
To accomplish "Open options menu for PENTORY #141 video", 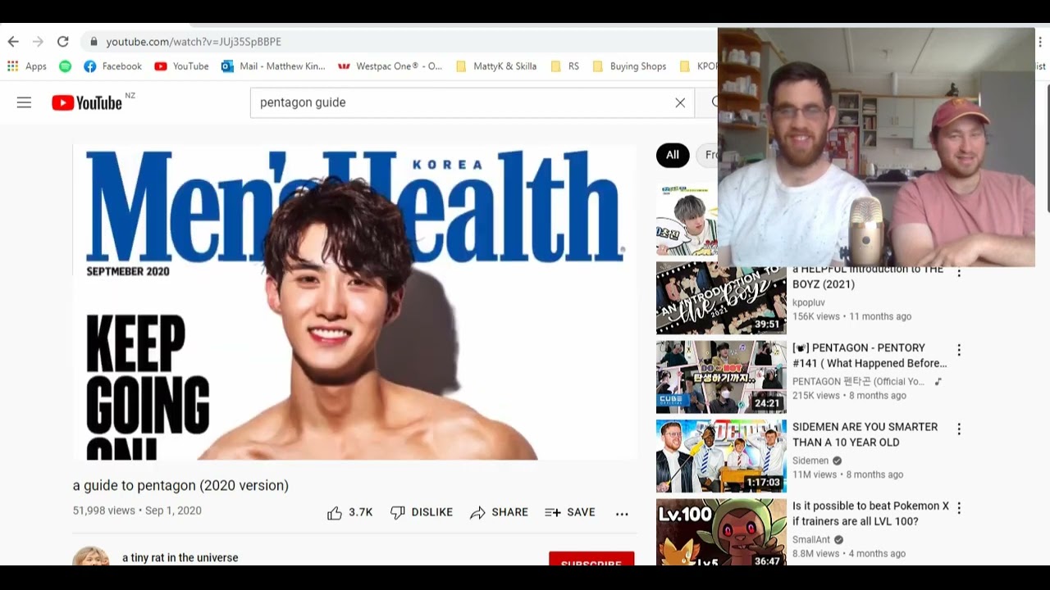I will 958,350.
